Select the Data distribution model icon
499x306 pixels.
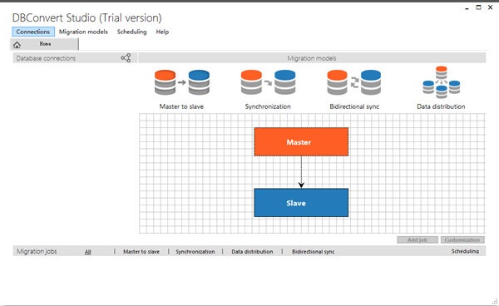(441, 82)
